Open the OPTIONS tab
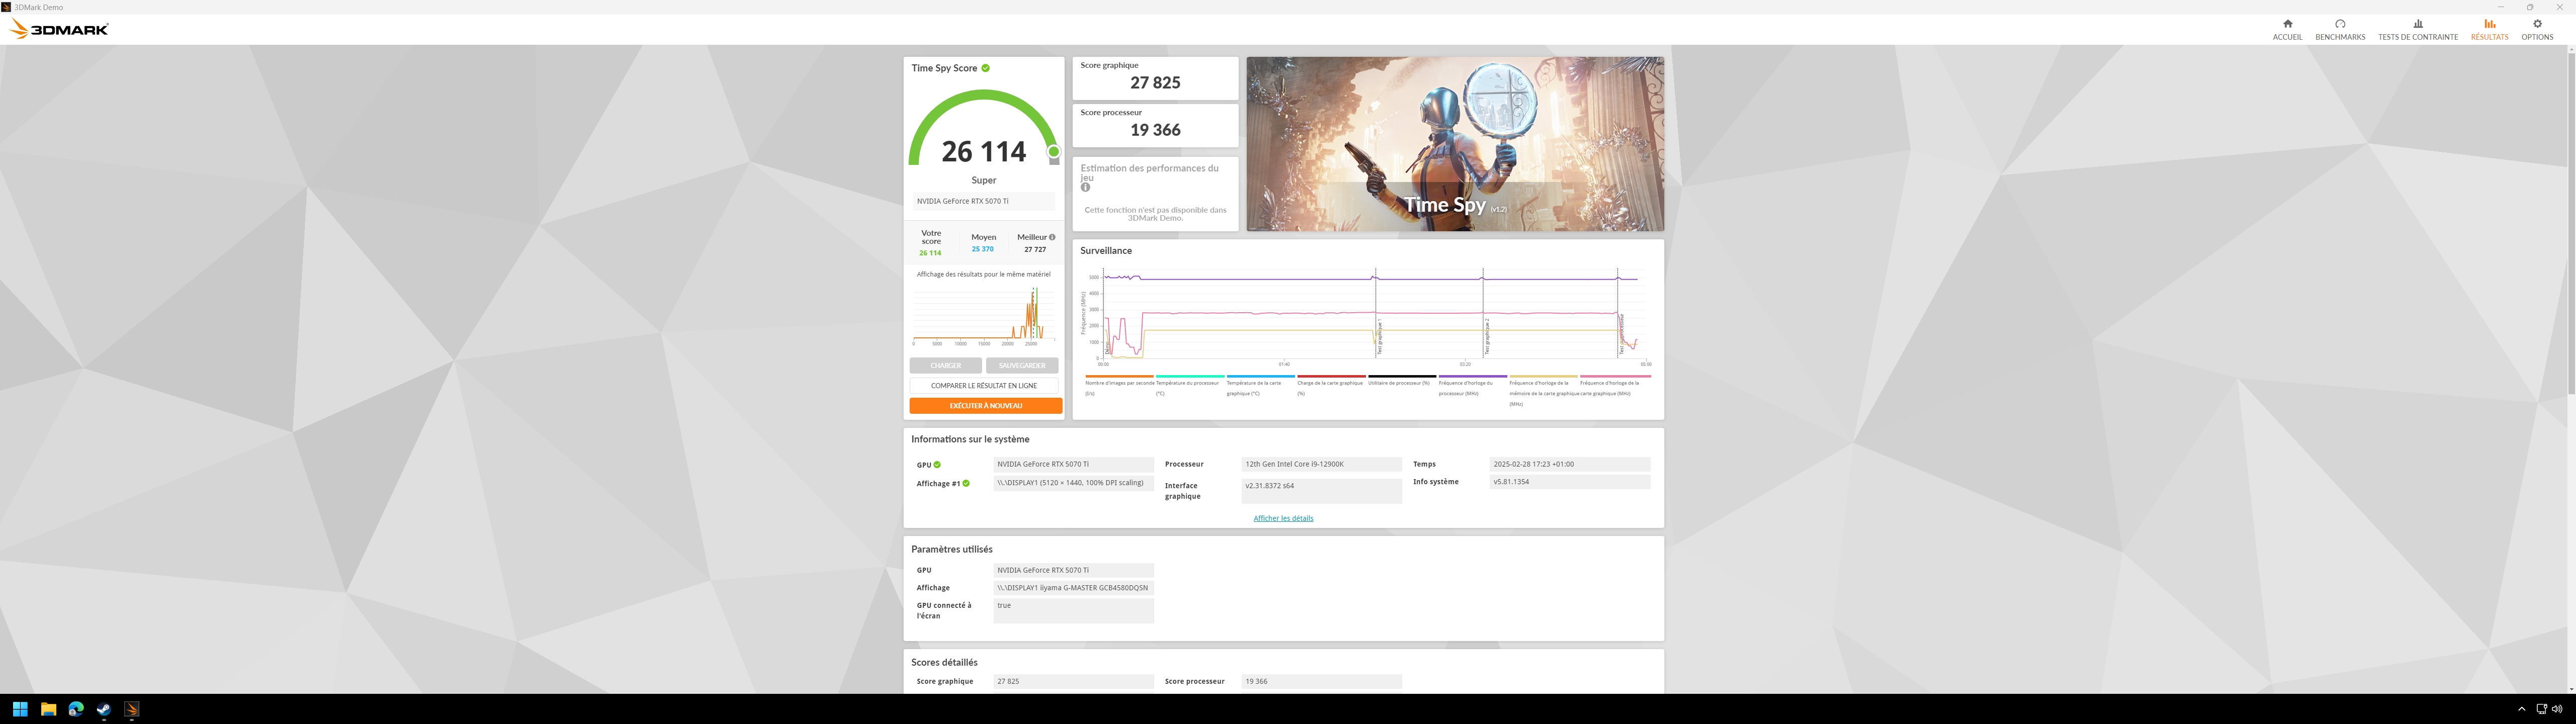Viewport: 2576px width, 724px height. pyautogui.click(x=2537, y=29)
